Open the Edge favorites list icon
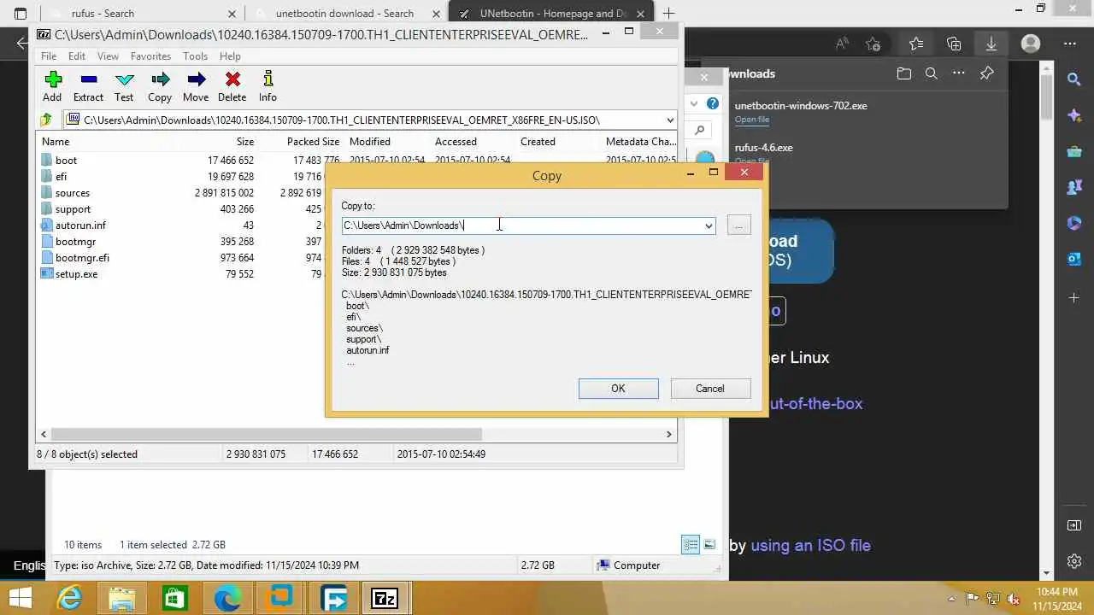Screen dimensions: 1094x615 point(916,44)
